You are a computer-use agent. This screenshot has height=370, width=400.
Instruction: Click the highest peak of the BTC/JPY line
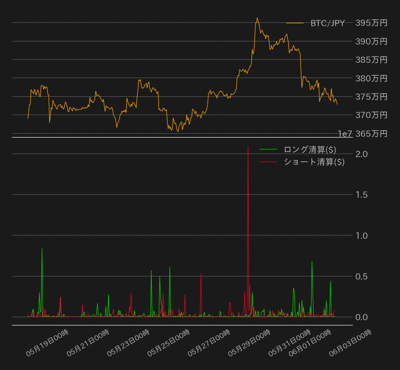(257, 18)
